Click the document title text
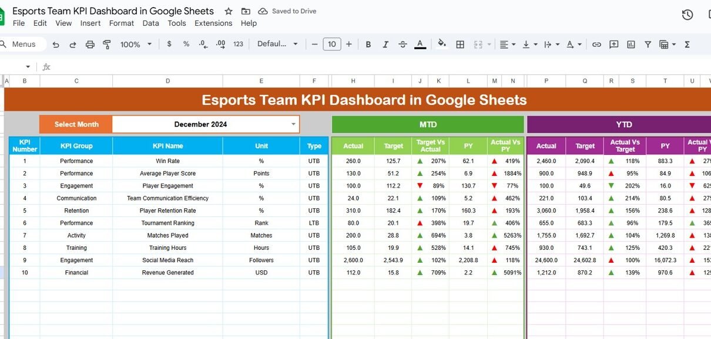Image resolution: width=711 pixels, height=339 pixels. point(113,11)
